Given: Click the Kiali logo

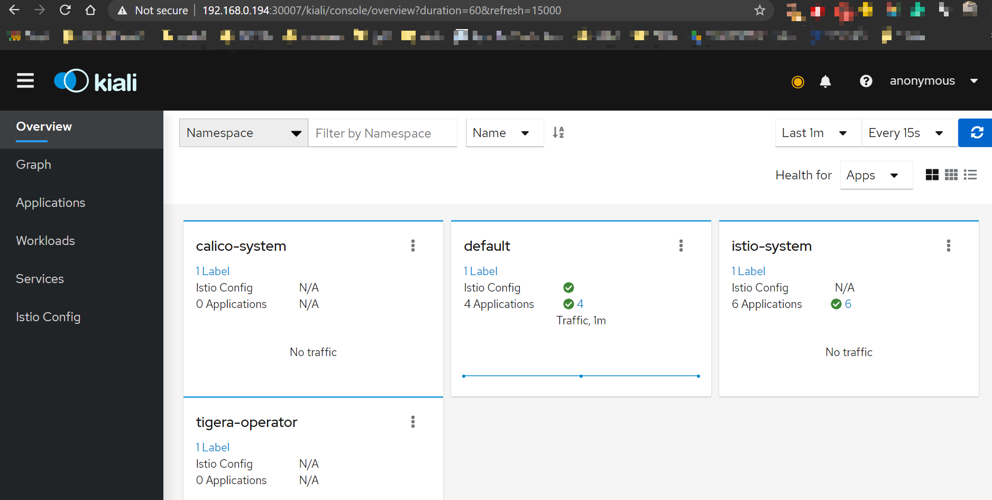Looking at the screenshot, I should tap(96, 81).
